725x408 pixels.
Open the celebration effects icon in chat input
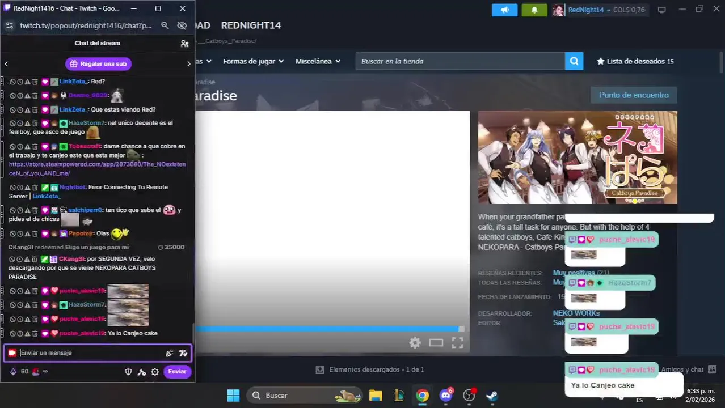pyautogui.click(x=169, y=353)
